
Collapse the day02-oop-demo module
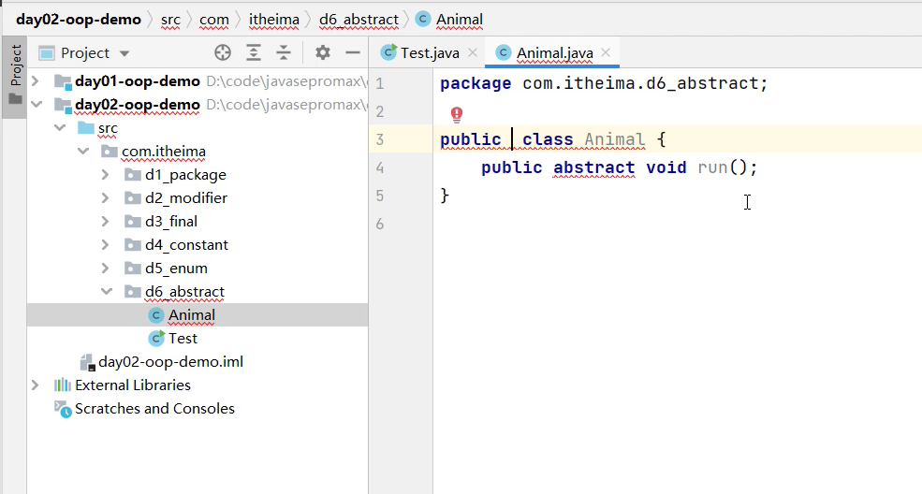pyautogui.click(x=37, y=105)
